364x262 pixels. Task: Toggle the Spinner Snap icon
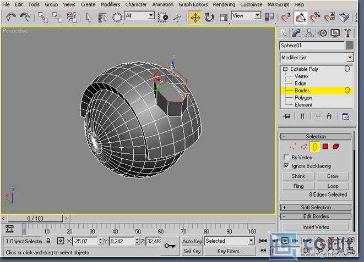(x=329, y=18)
